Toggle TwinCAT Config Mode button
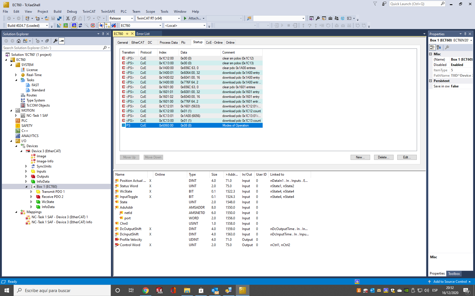This screenshot has height=296, width=475. point(74,26)
